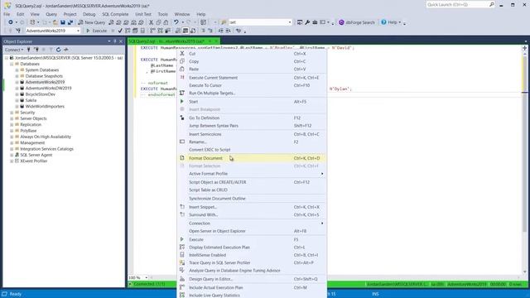The width and height of the screenshot is (530, 298).
Task: Collapse the Databases tree node
Action: pos(12,64)
